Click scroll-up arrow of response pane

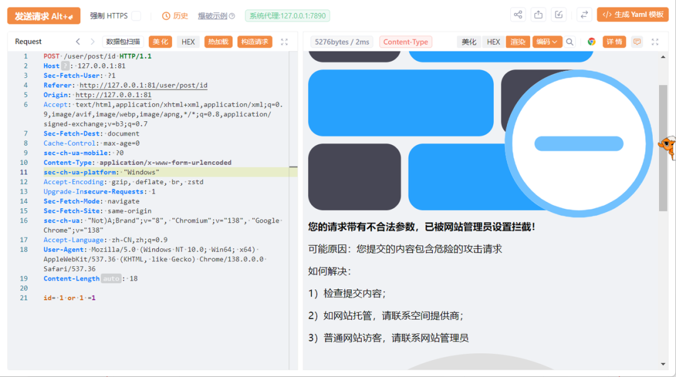click(x=663, y=57)
